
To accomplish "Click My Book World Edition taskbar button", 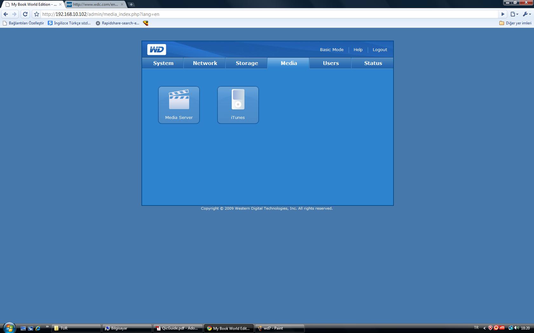I will [x=229, y=328].
